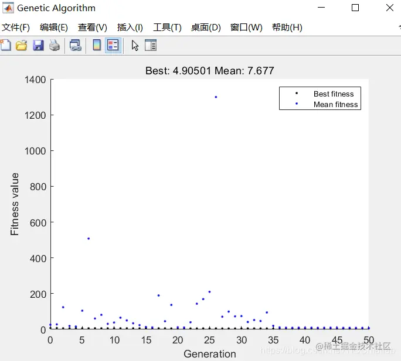Click the 'Generation' x-axis label
Viewport: 401px width, 361px height.
coord(210,354)
